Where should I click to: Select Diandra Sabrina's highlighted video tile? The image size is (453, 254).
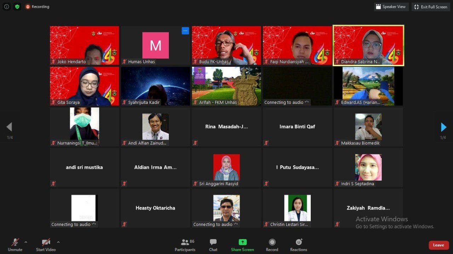click(368, 45)
